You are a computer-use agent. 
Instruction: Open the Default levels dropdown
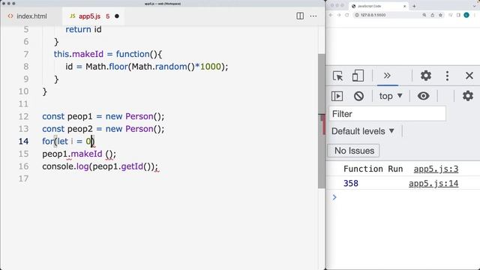click(x=363, y=131)
